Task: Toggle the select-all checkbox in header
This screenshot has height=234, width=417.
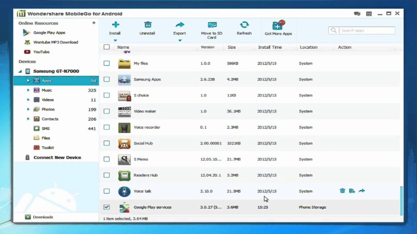Action: click(107, 47)
